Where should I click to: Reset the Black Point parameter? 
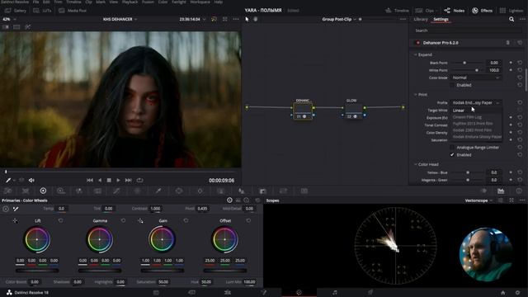(520, 63)
